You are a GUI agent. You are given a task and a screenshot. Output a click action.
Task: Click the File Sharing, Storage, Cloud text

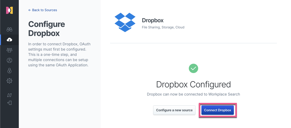(163, 27)
